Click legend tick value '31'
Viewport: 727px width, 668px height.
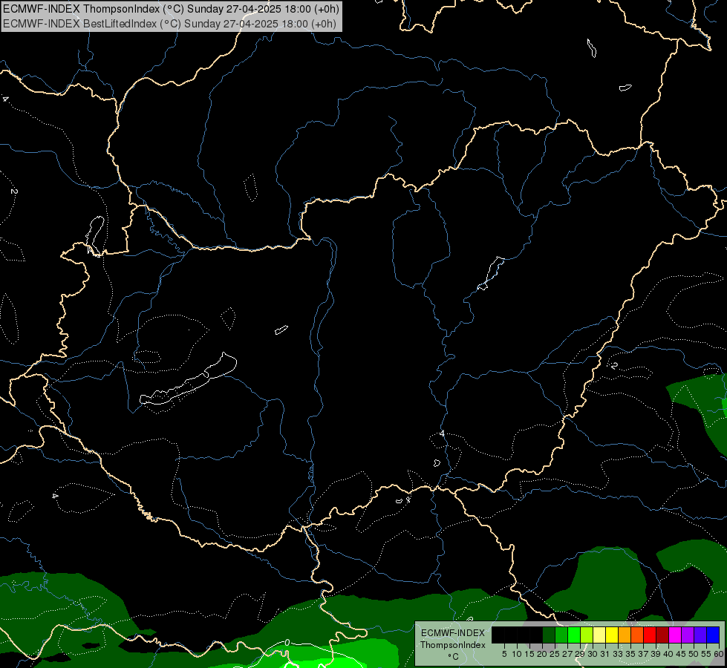coord(605,654)
